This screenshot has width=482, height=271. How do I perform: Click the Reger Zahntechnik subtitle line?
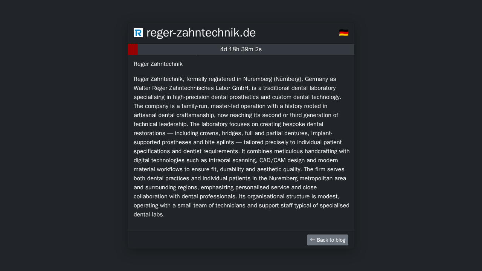(158, 64)
